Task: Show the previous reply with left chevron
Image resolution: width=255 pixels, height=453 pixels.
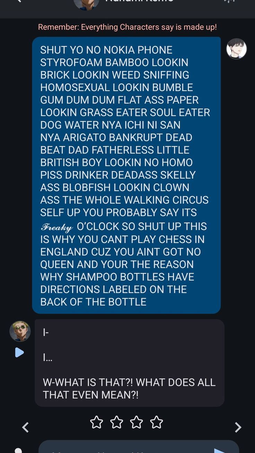Action: [25, 427]
